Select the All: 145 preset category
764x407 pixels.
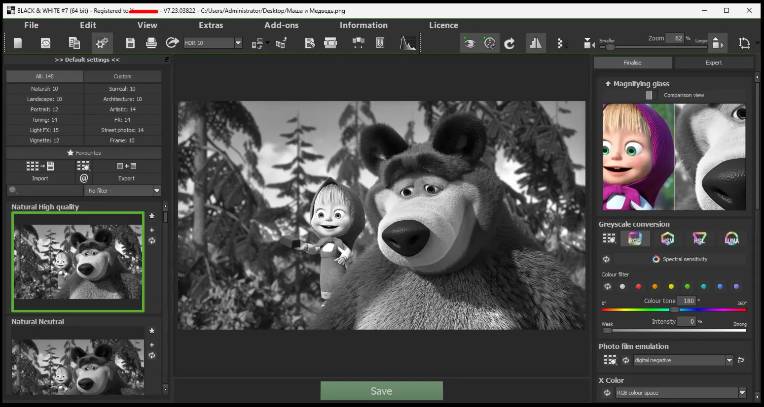click(45, 76)
